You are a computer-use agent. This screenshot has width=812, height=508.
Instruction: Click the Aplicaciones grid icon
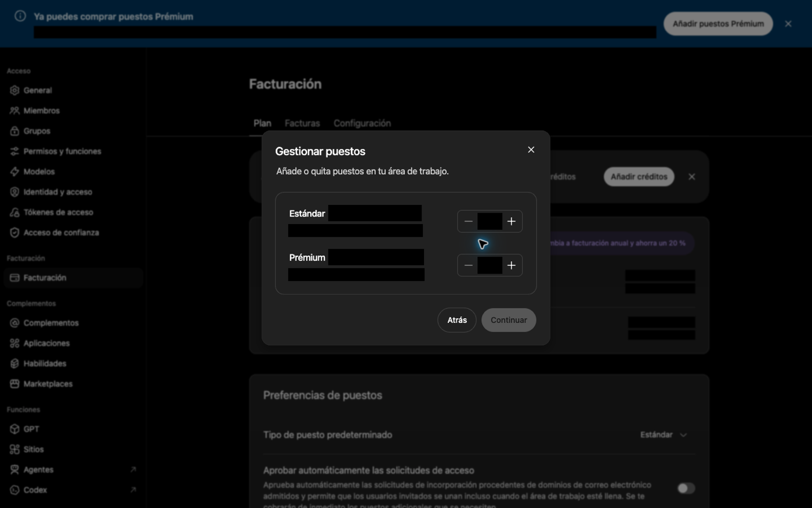tap(14, 343)
